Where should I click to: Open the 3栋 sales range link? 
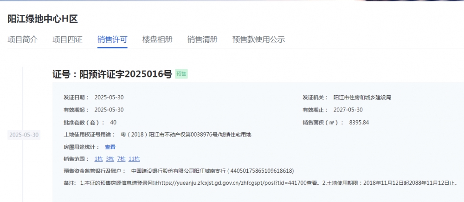110,159
